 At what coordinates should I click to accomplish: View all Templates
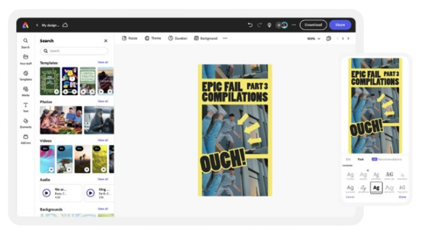click(103, 62)
